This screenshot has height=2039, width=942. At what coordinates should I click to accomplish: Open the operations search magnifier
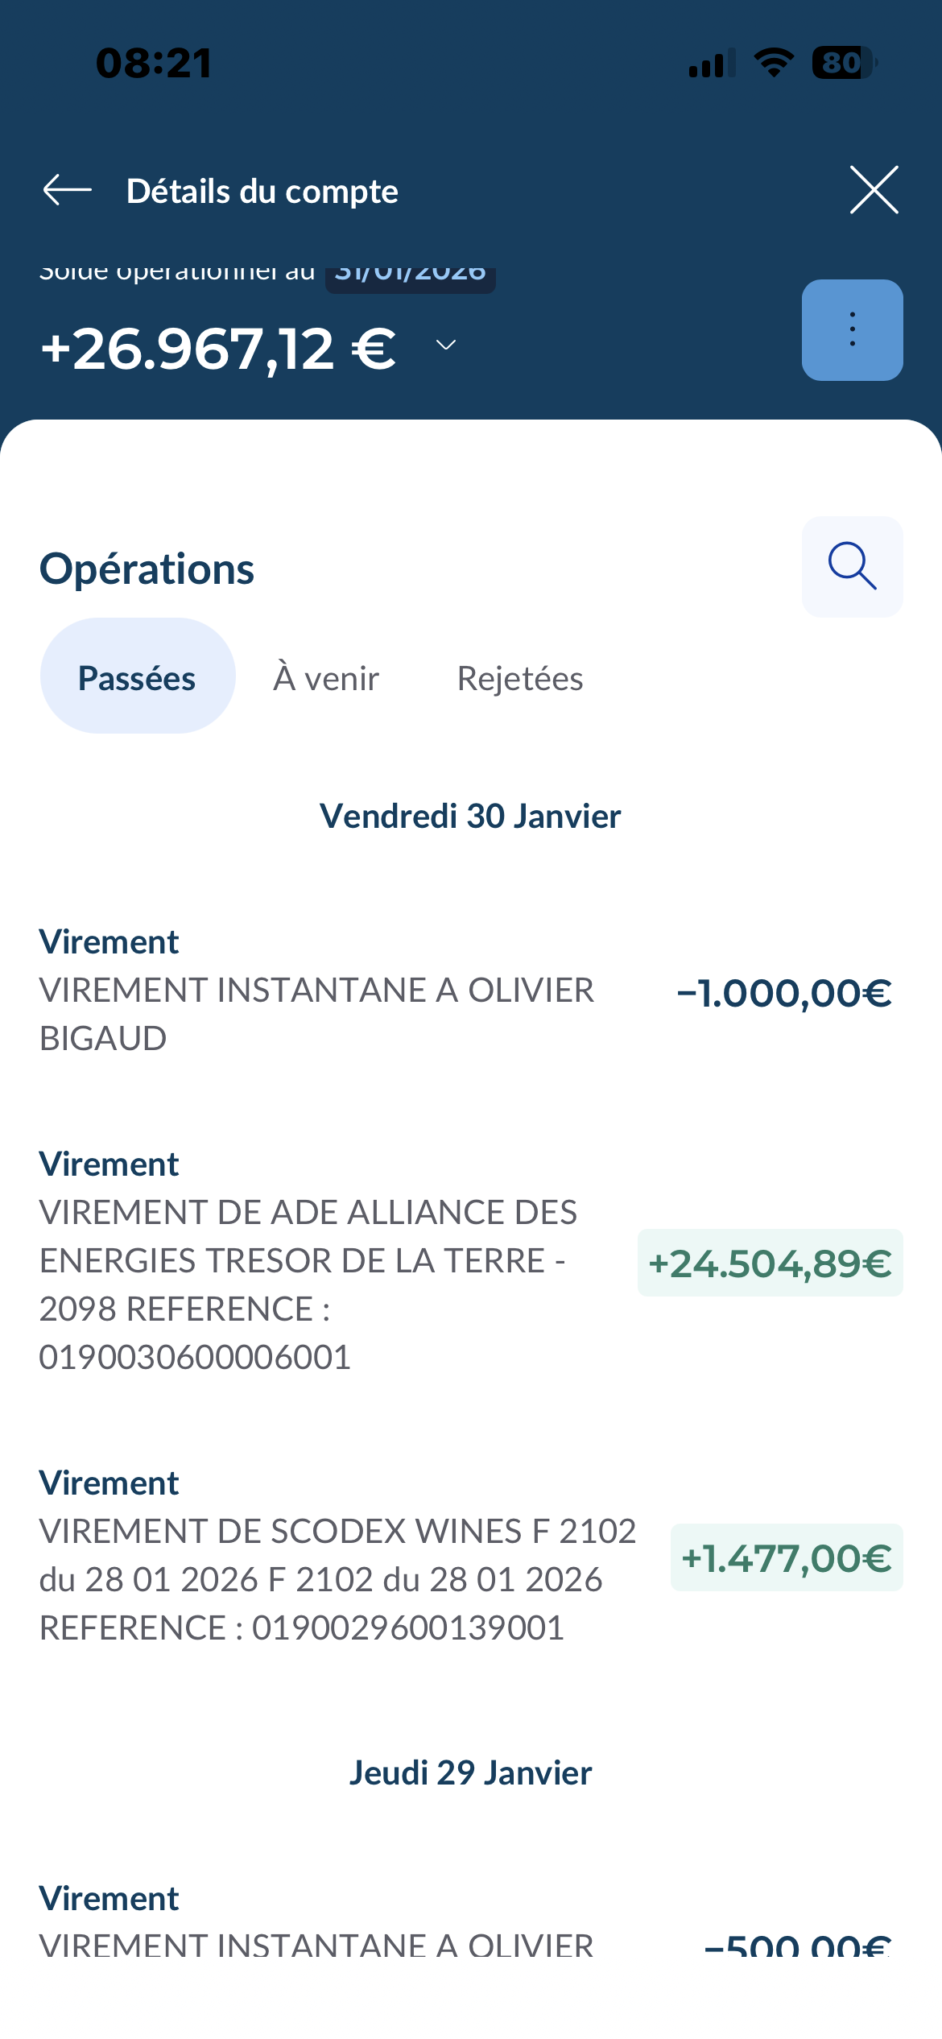[852, 567]
